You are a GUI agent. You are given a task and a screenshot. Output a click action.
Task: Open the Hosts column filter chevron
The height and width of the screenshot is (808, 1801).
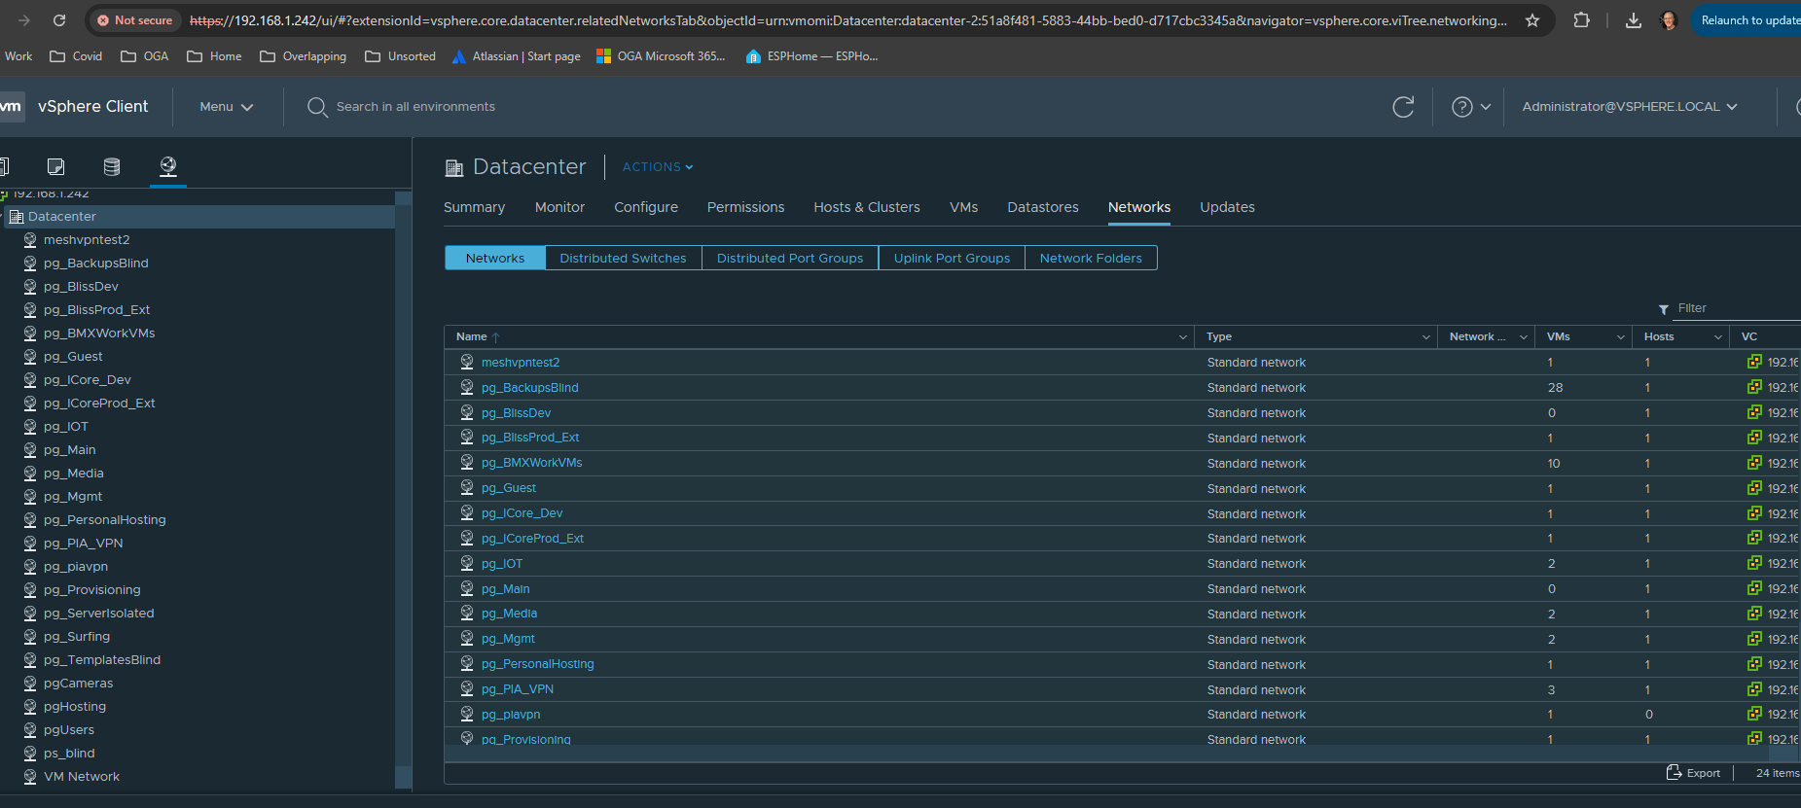tap(1718, 337)
